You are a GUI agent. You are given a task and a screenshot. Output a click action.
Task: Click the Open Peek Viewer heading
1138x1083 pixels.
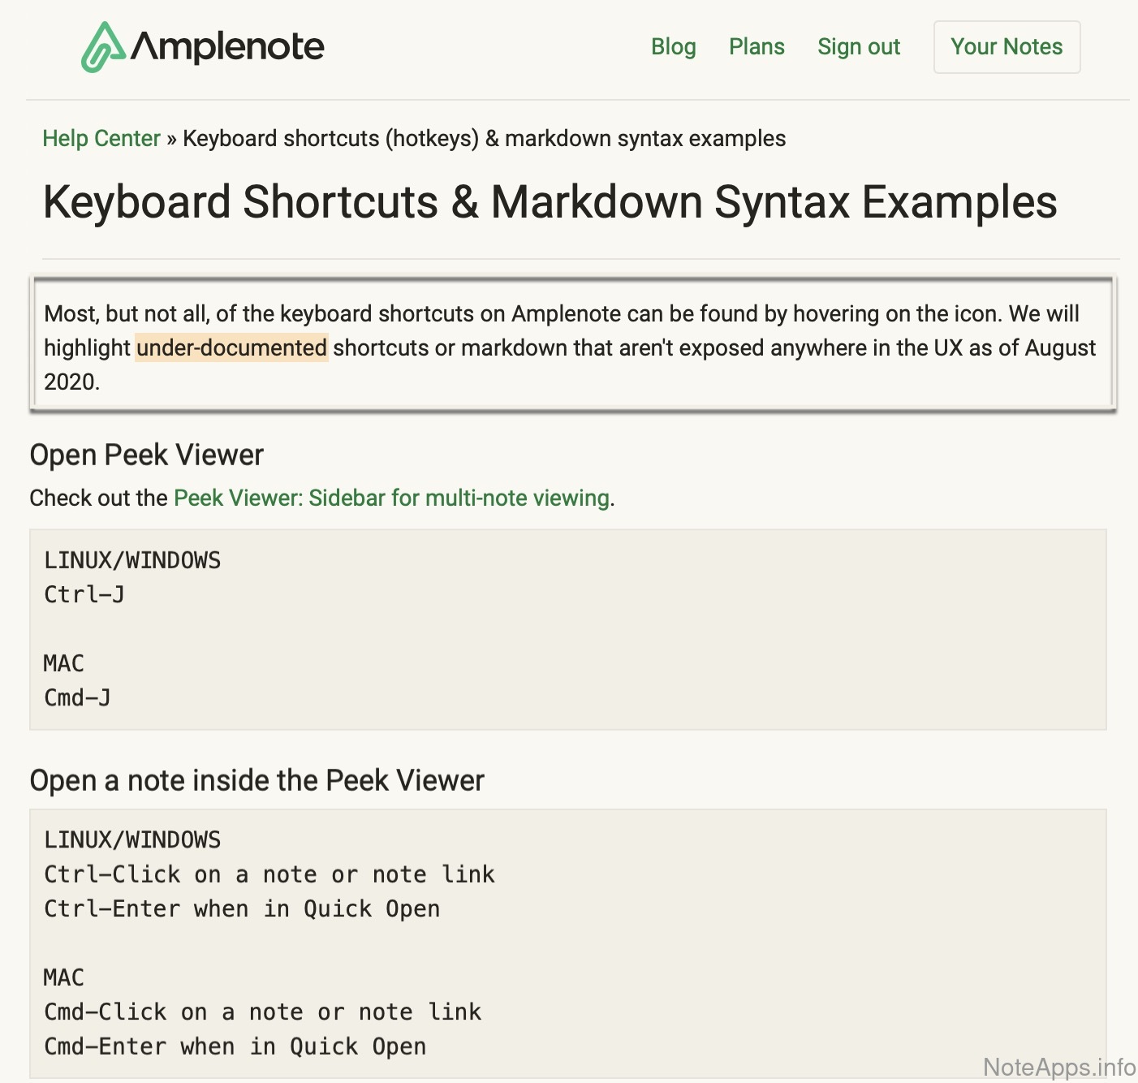pos(147,455)
